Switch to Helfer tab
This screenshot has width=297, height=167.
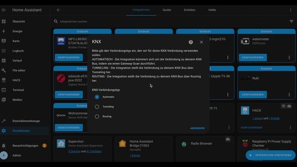pyautogui.click(x=212, y=10)
